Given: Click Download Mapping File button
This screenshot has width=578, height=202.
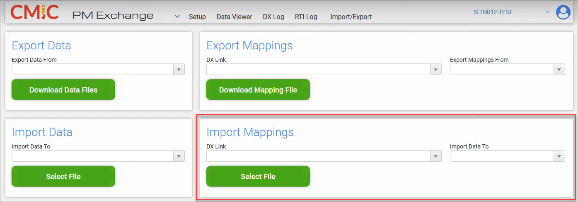Looking at the screenshot, I should (x=258, y=90).
